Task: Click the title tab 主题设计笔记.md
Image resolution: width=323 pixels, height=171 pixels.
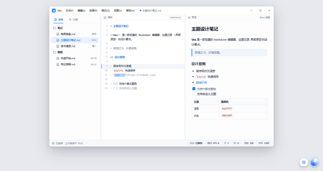Action: pos(151,11)
